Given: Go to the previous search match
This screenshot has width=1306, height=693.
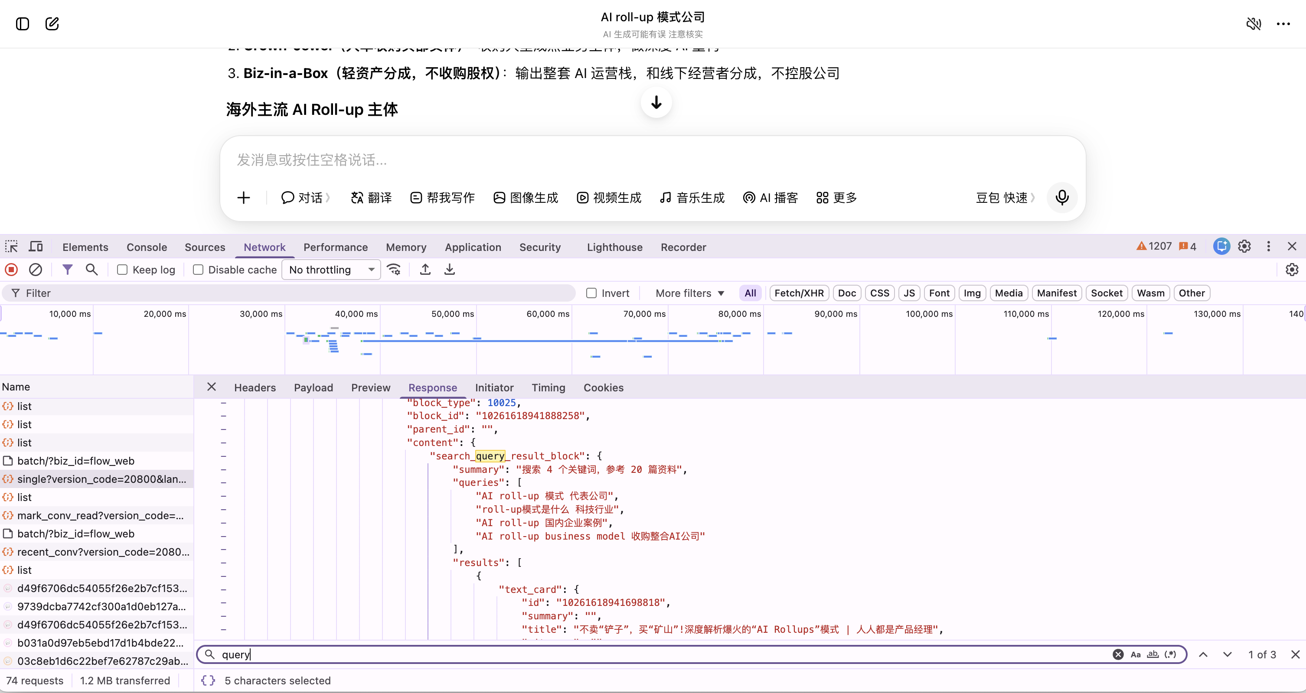Looking at the screenshot, I should [1203, 654].
